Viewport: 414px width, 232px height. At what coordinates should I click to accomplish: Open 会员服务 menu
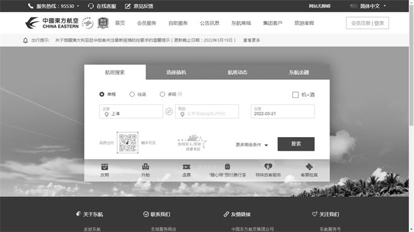click(x=146, y=23)
